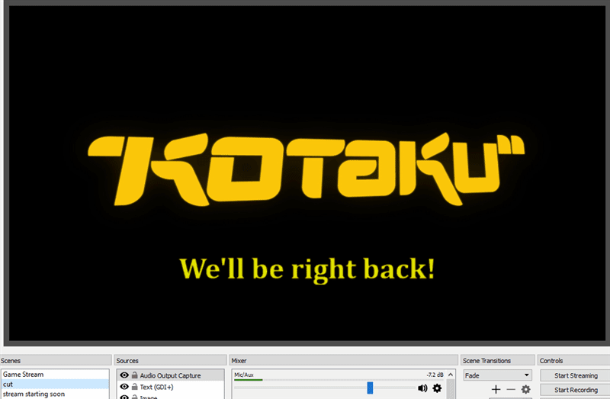This screenshot has height=399, width=610.
Task: Click the "We'll be right back!" text in preview
Action: tap(307, 270)
